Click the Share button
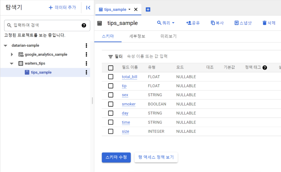Viewport: 281px width, 172px height. point(193,23)
